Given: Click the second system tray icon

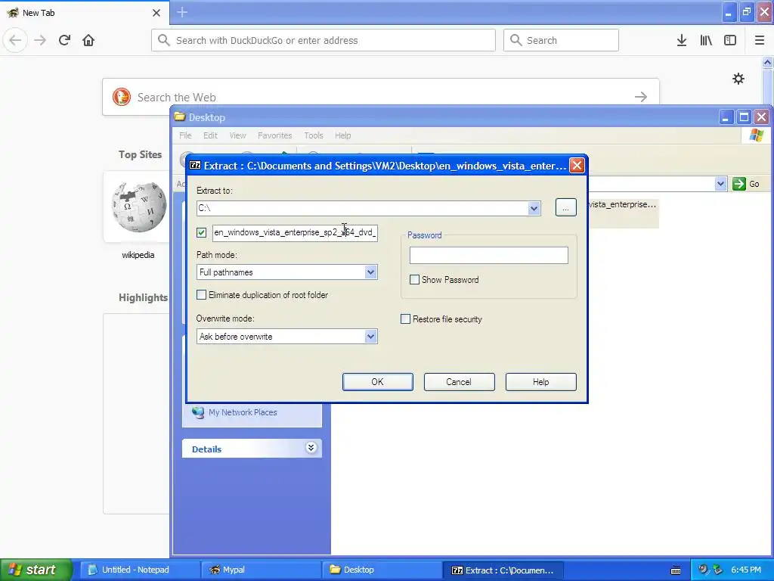Looking at the screenshot, I should pos(718,570).
